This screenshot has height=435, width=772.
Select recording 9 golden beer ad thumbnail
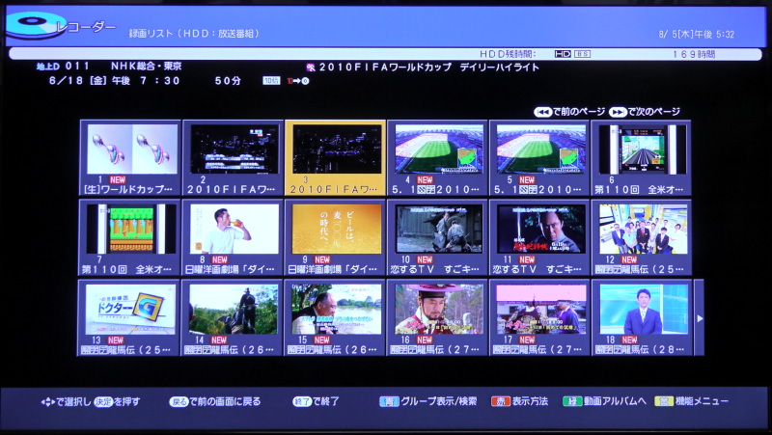click(x=337, y=229)
